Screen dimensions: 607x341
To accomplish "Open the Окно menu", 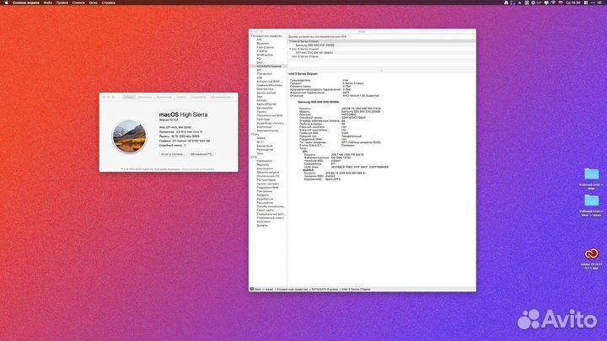I will 94,3.
